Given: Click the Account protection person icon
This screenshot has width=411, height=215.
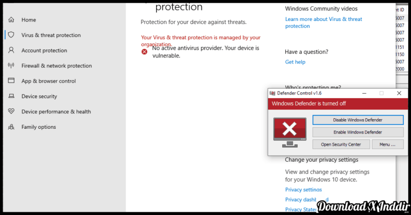Looking at the screenshot, I should 11,50.
